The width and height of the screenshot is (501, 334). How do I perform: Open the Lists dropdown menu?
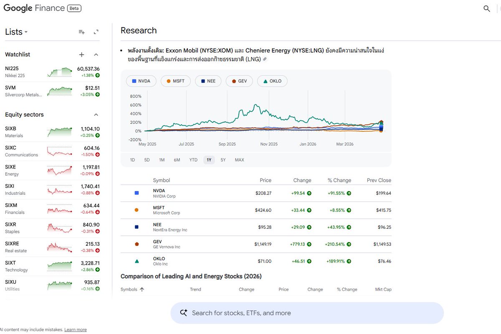pos(16,32)
